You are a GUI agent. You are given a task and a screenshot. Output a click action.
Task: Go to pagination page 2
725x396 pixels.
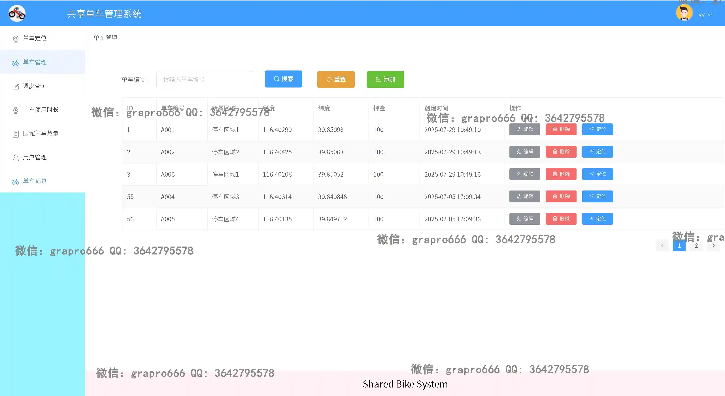click(x=696, y=246)
